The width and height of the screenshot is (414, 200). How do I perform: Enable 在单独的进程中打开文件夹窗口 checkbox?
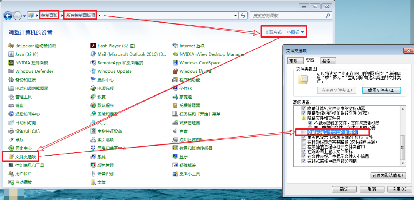click(x=303, y=147)
